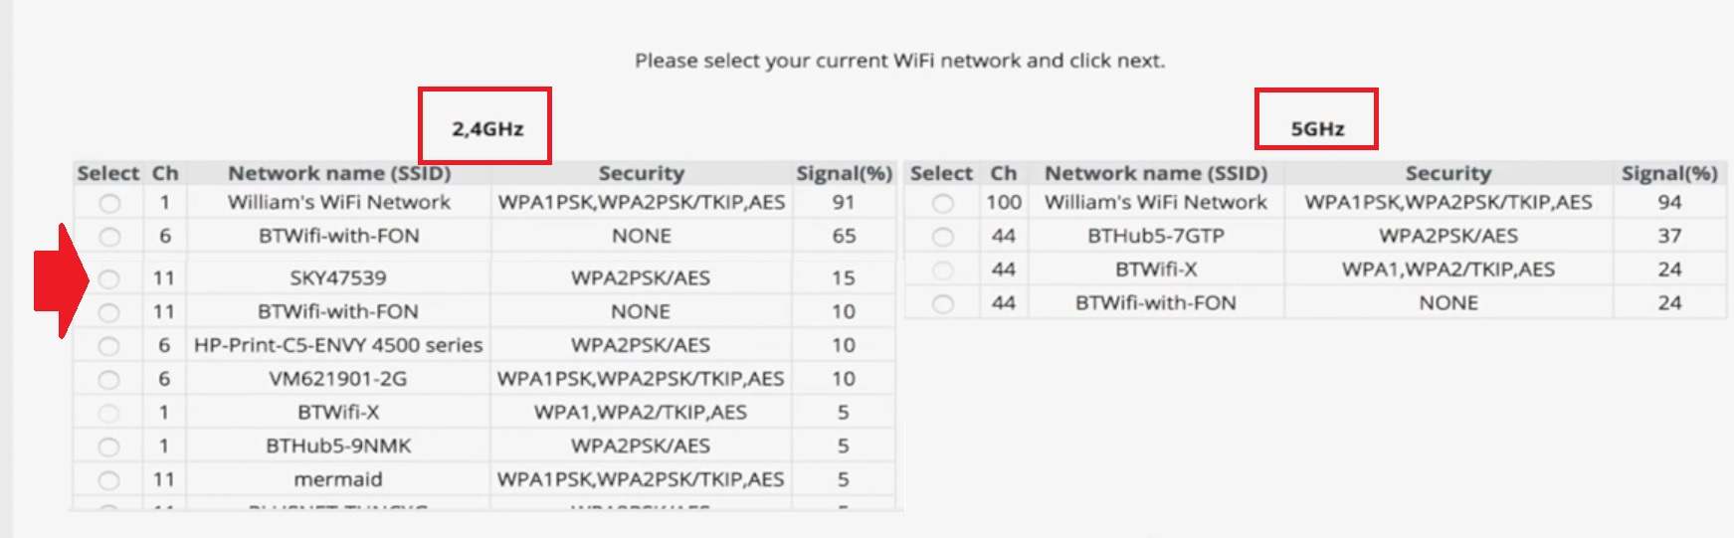Pick the HP-Print-C5-ENVY 4500 series radio button
The width and height of the screenshot is (1734, 538).
point(109,346)
